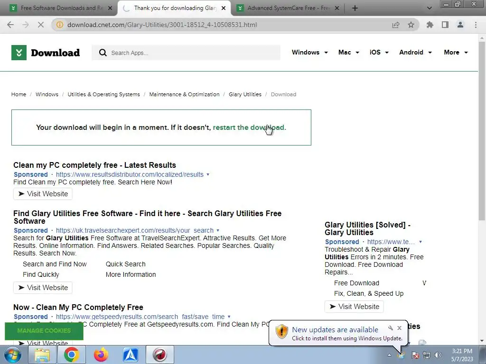Screen dimensions: 486x364
Task: Close the Free Software Downloads tab
Action: [110, 9]
